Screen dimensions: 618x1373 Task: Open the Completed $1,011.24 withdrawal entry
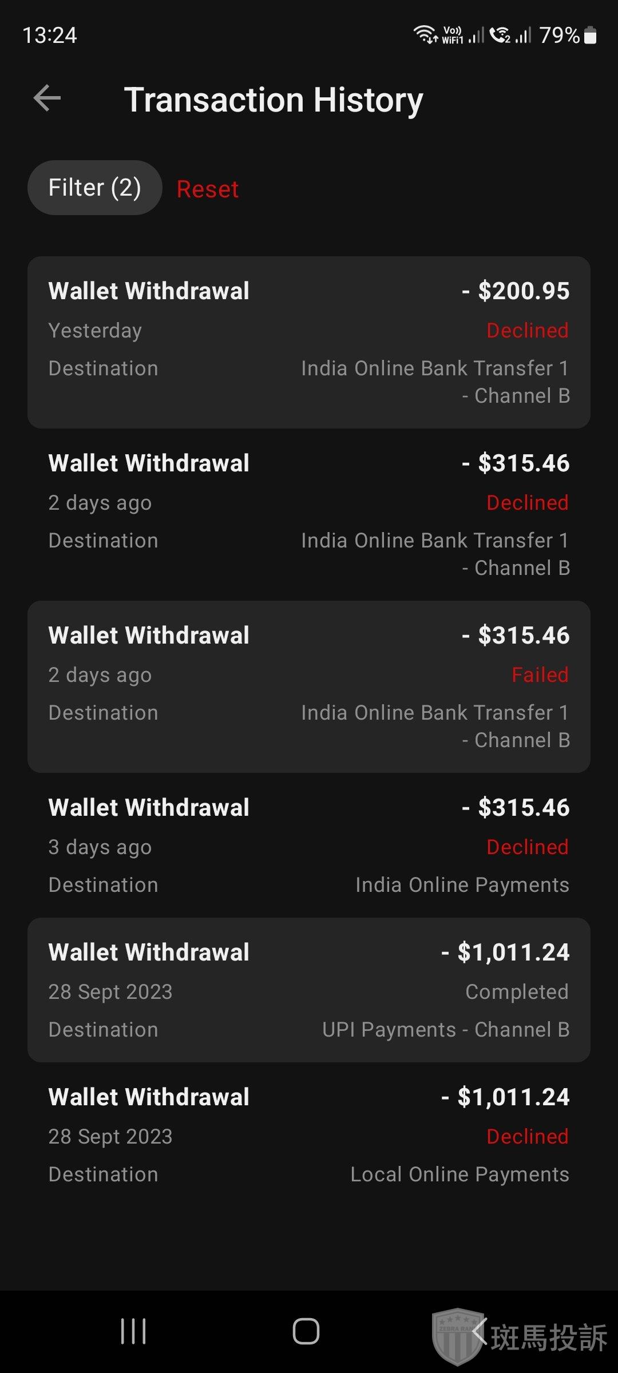309,990
